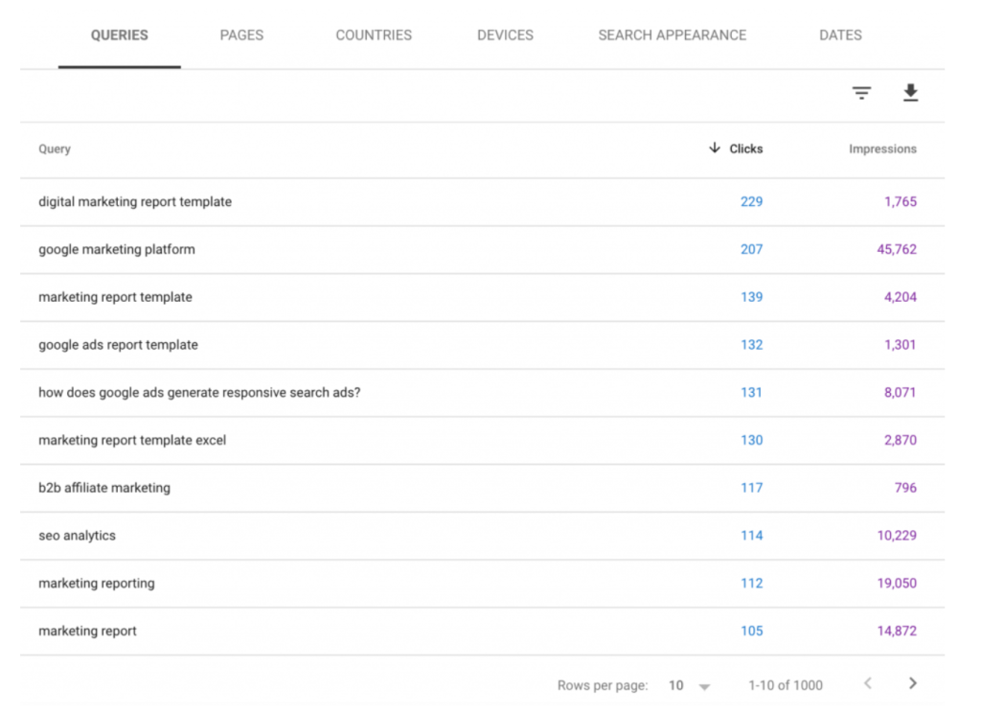Open the filter rows icon
Viewport: 981px width, 712px height.
(861, 93)
